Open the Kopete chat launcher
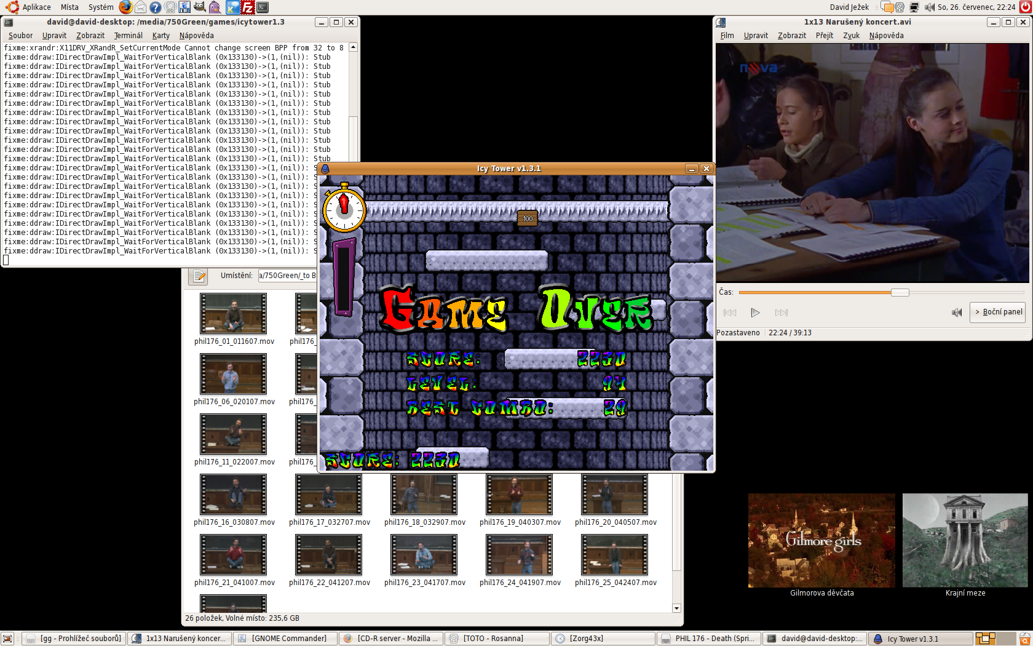Image resolution: width=1033 pixels, height=646 pixels. [x=232, y=7]
